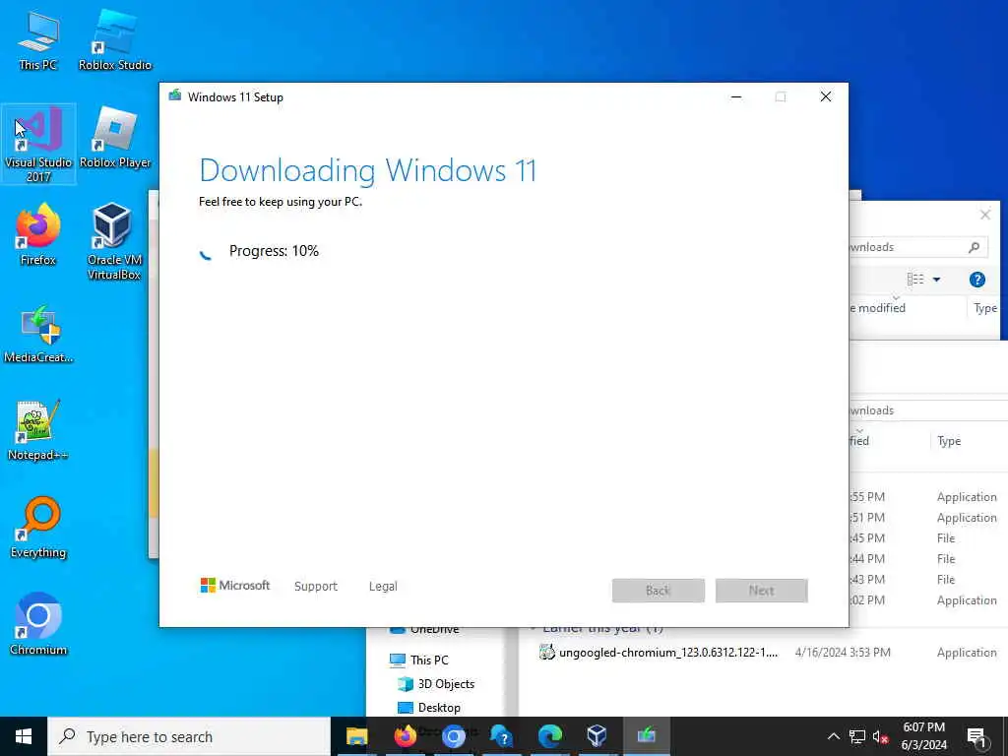Image resolution: width=1008 pixels, height=756 pixels.
Task: Open the network status tray icon
Action: point(857,736)
